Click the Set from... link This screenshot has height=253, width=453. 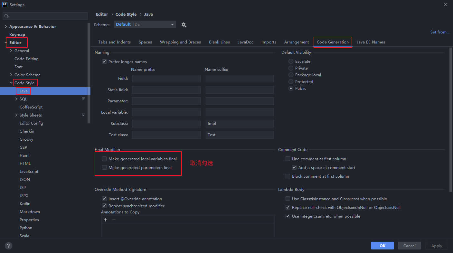pos(439,32)
